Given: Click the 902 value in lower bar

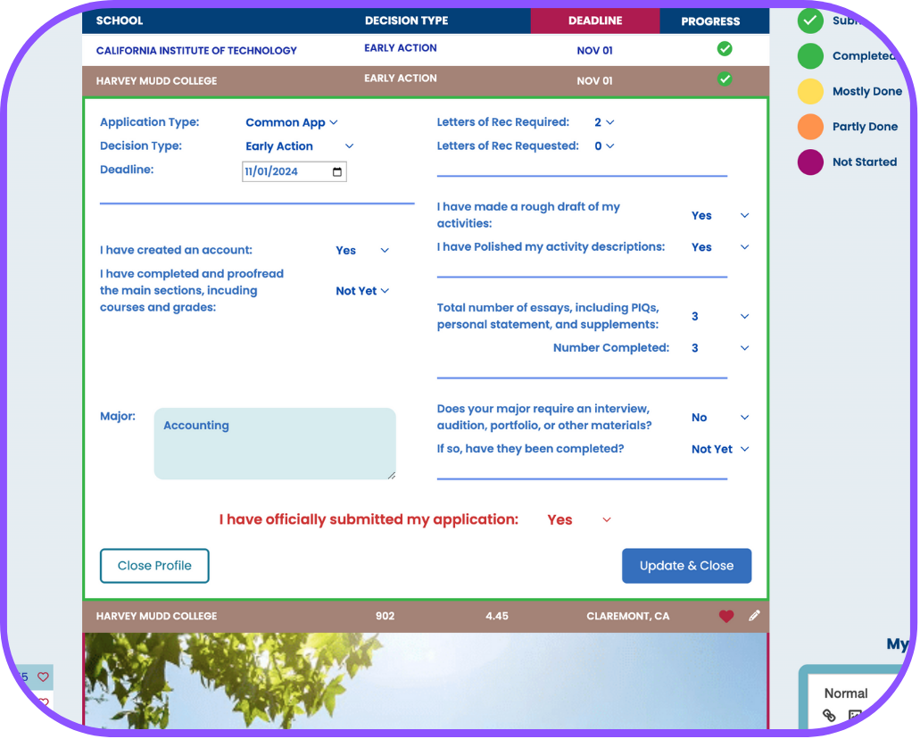Looking at the screenshot, I should [x=385, y=617].
